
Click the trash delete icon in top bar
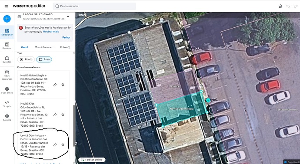point(280,7)
